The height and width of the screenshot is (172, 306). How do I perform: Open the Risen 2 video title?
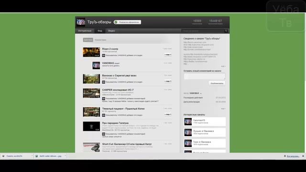point(110,49)
